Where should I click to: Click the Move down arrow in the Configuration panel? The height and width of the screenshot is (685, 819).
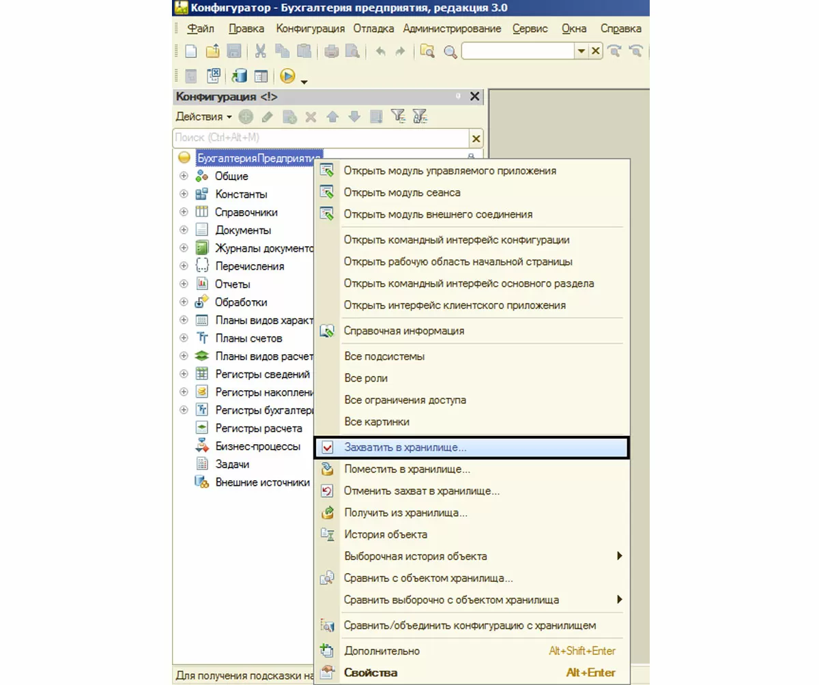354,117
